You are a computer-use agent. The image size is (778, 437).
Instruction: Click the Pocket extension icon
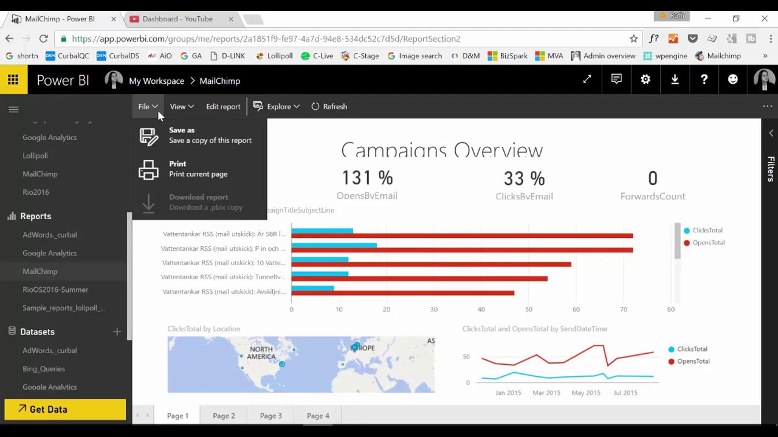point(692,38)
